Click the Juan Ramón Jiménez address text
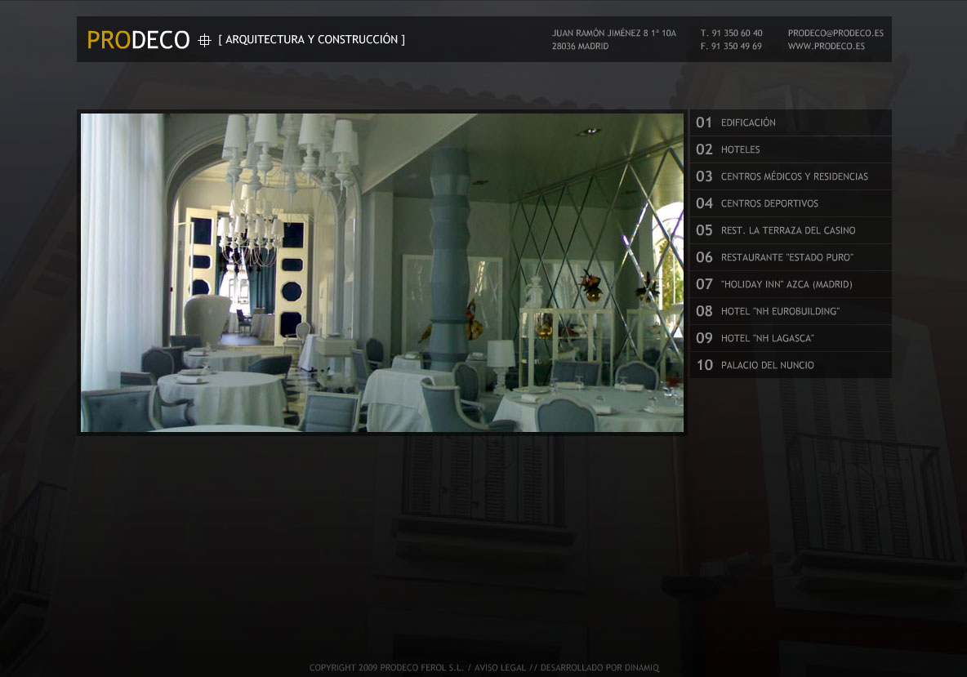Viewport: 967px width, 677px height. (x=614, y=33)
